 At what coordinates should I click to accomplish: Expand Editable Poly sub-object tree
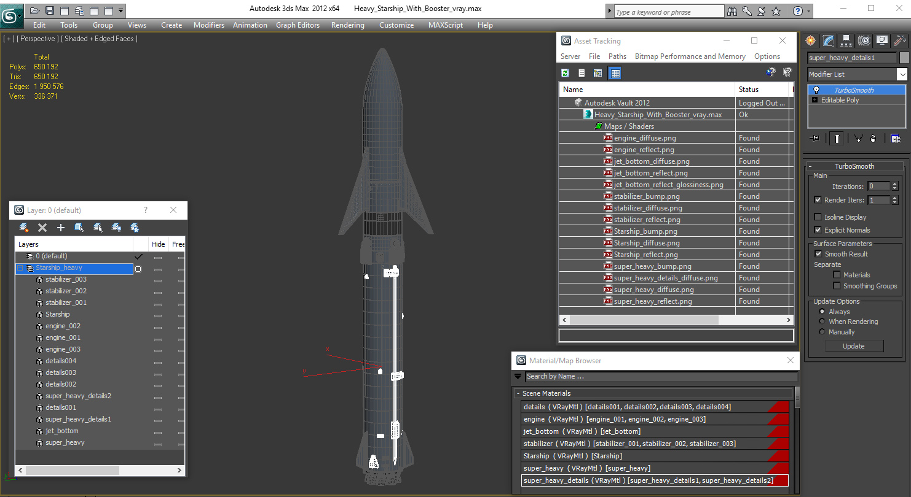pyautogui.click(x=815, y=100)
